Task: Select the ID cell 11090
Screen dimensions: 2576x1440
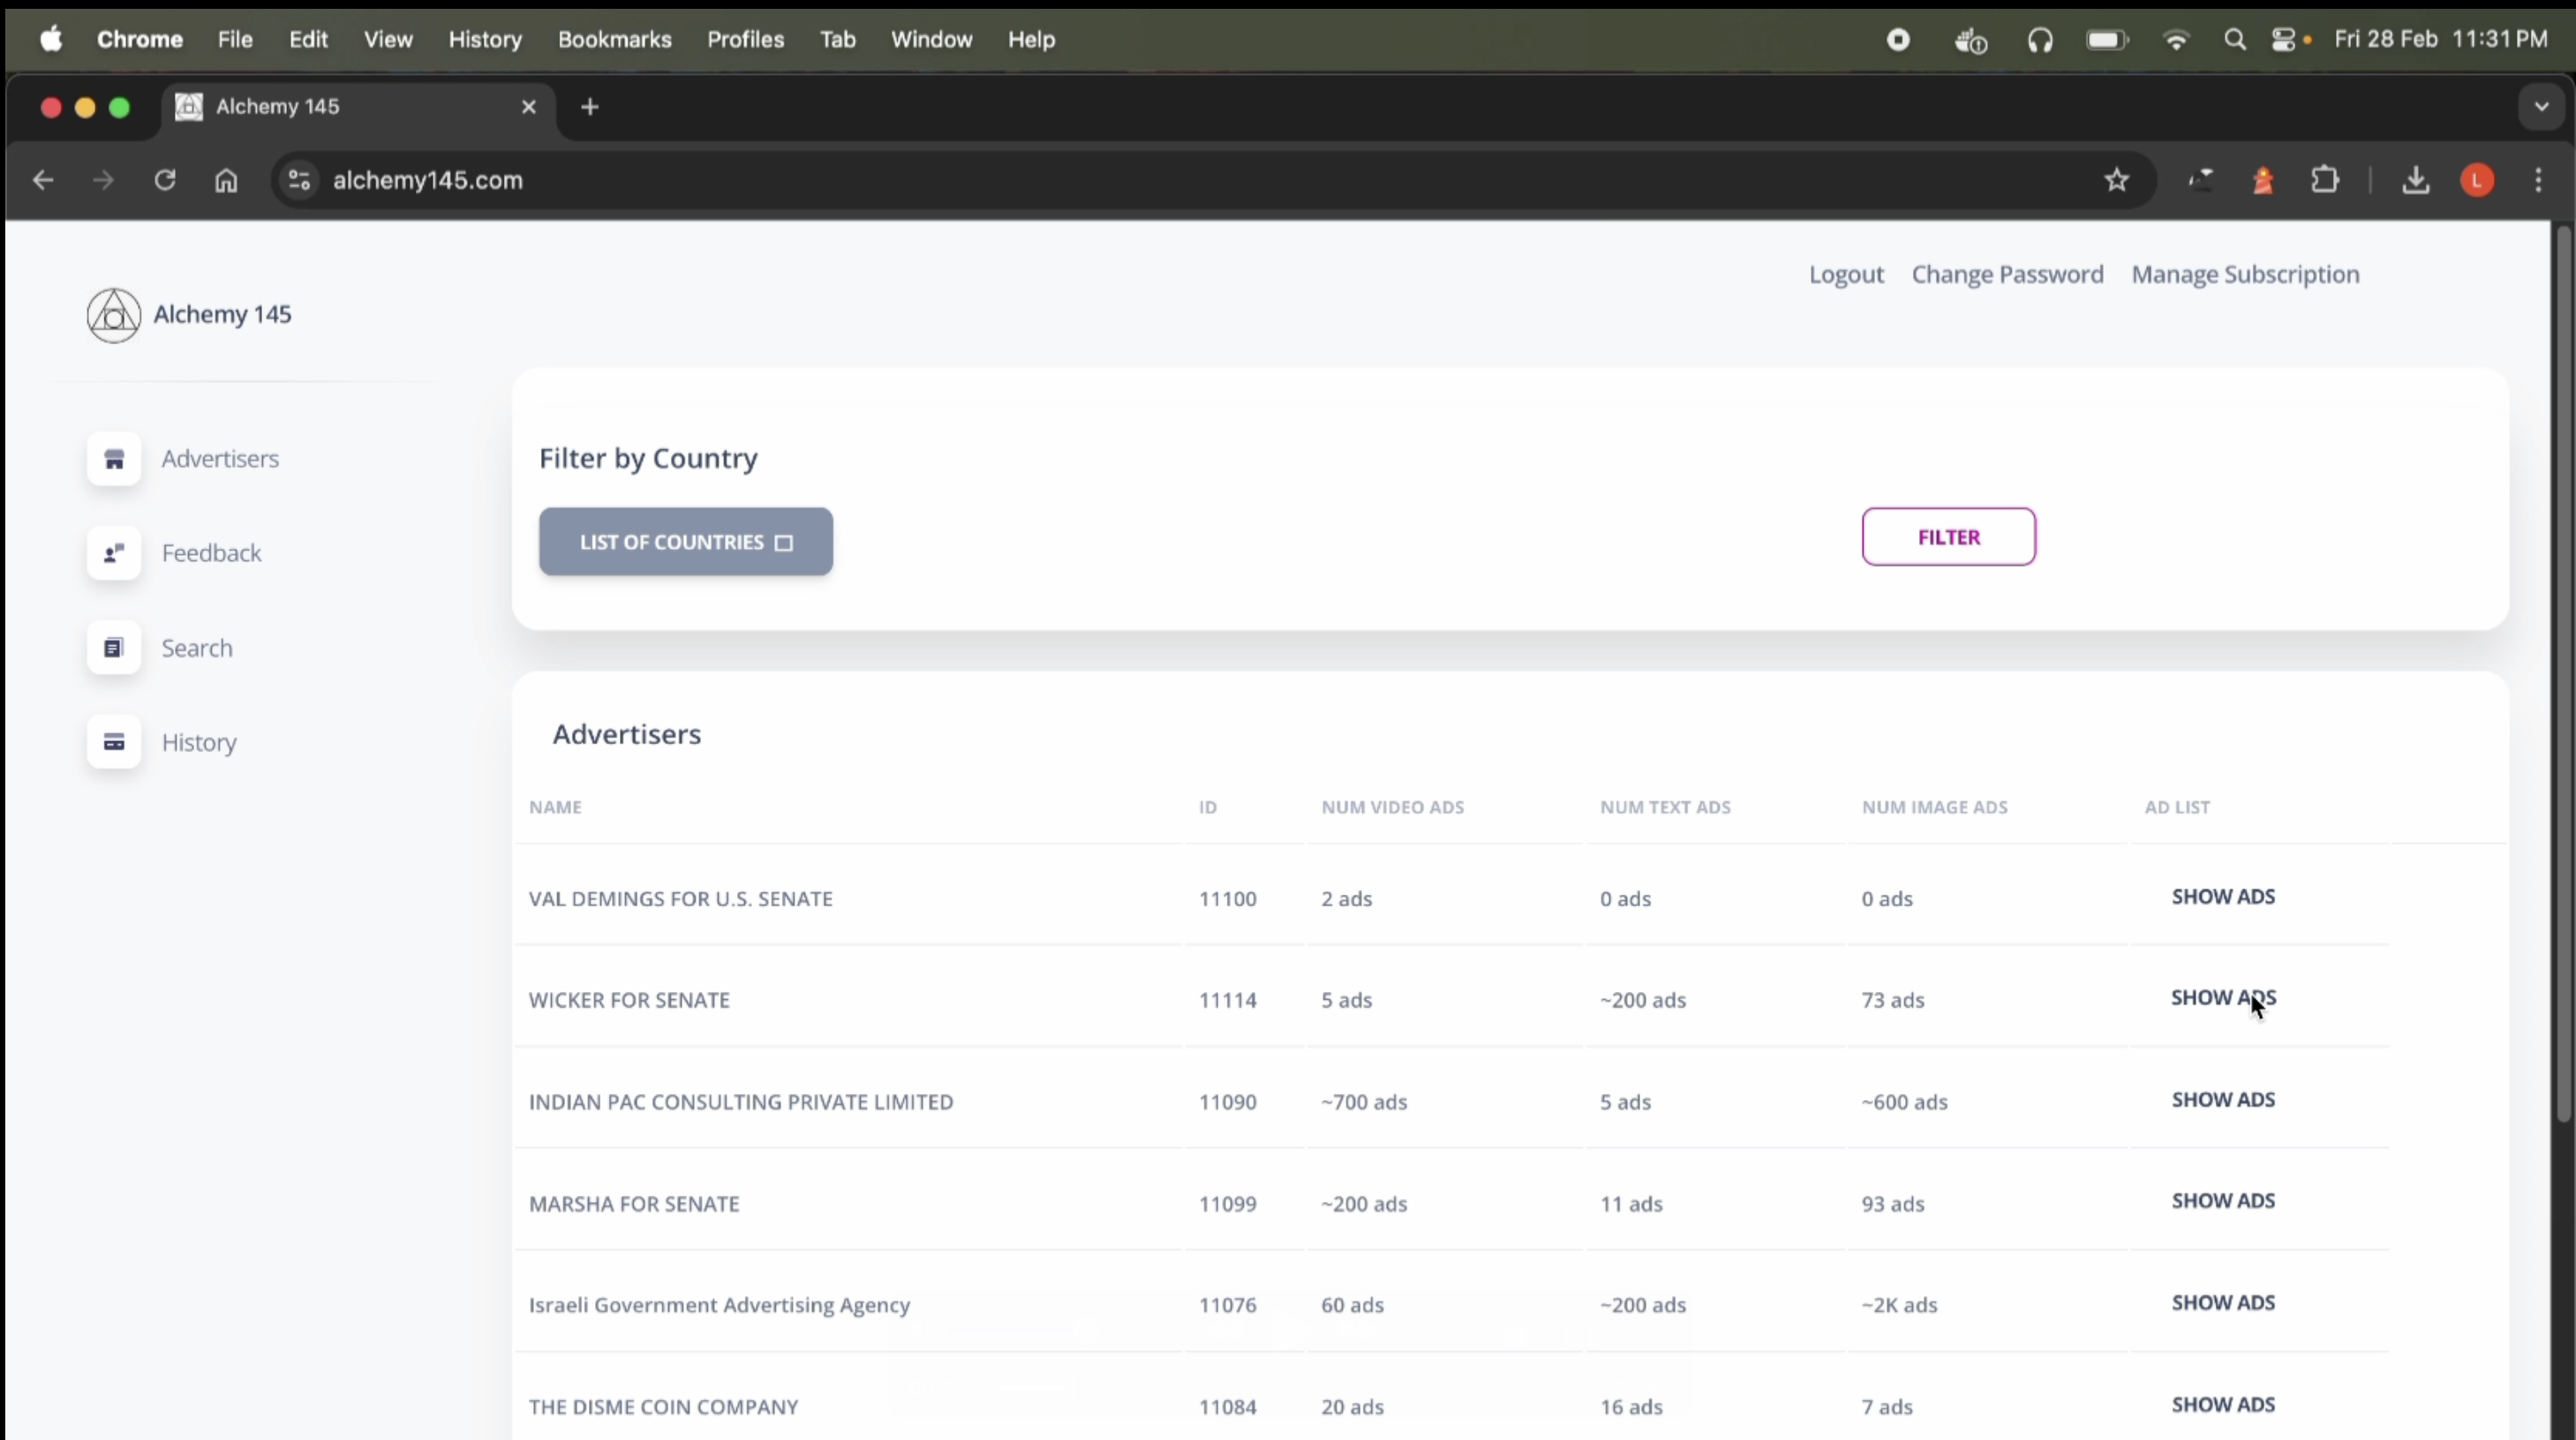Action: pos(1227,1102)
